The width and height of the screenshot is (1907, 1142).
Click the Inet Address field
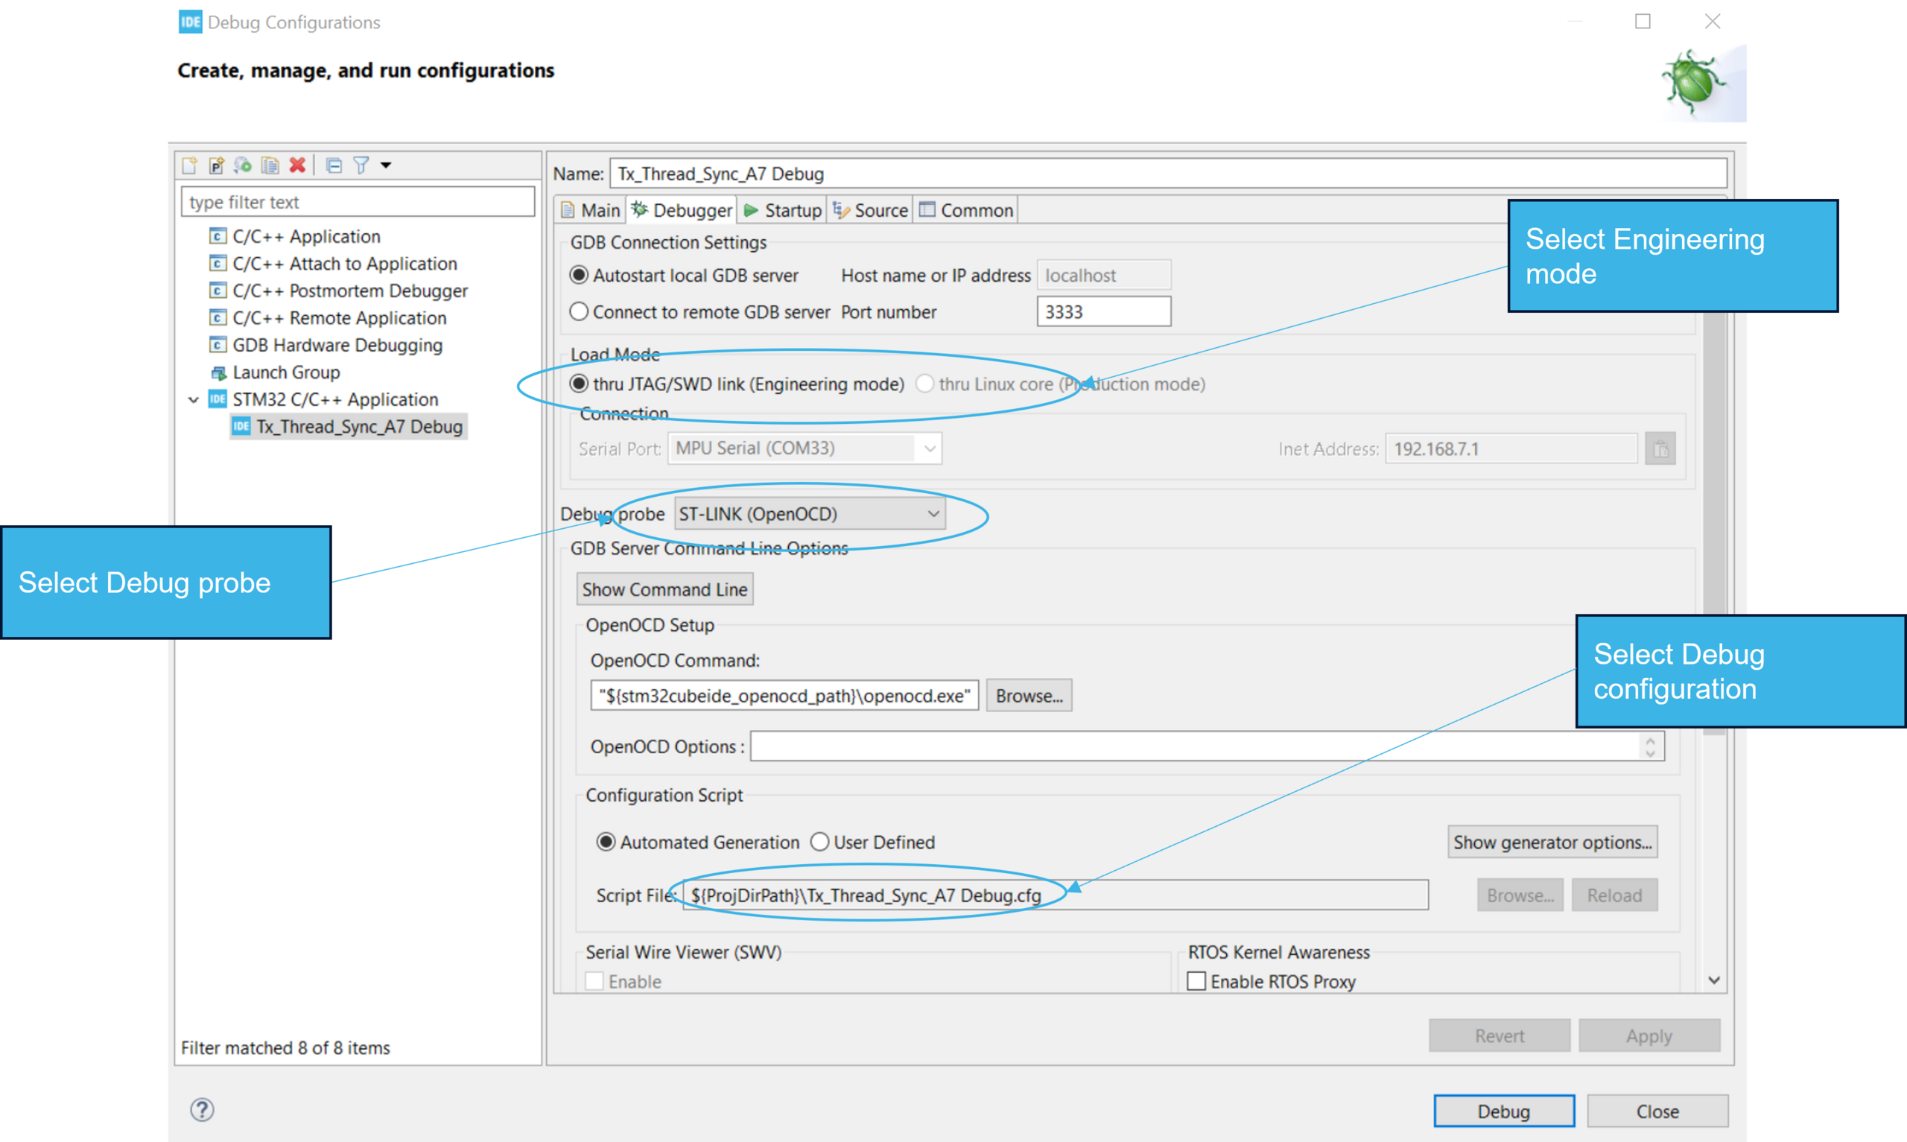point(1511,448)
